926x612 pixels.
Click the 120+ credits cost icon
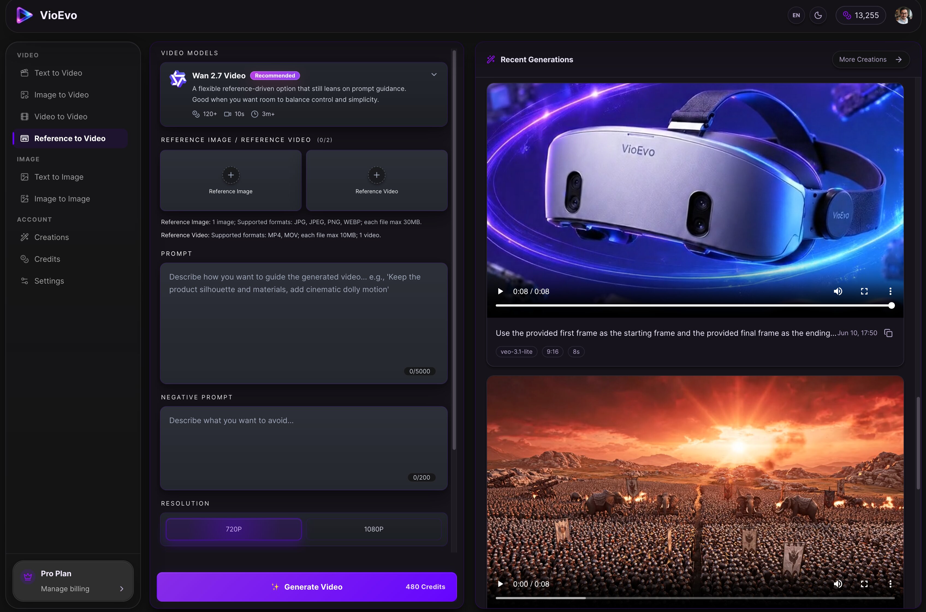196,114
